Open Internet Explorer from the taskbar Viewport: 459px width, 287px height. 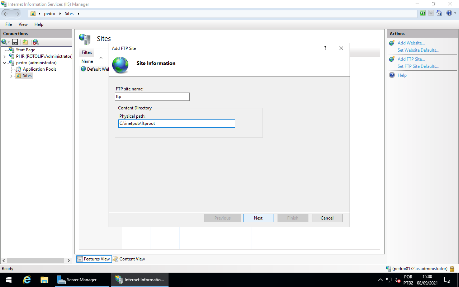click(27, 280)
